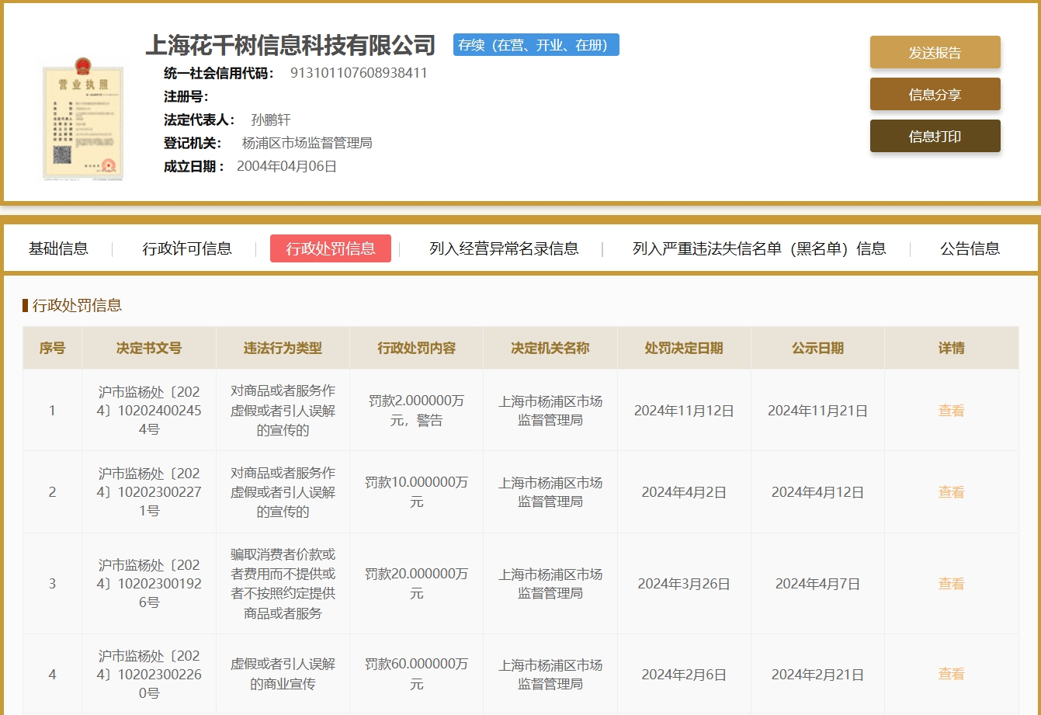
Task: Open the 列入经营异常名录信息 tab
Action: click(504, 248)
